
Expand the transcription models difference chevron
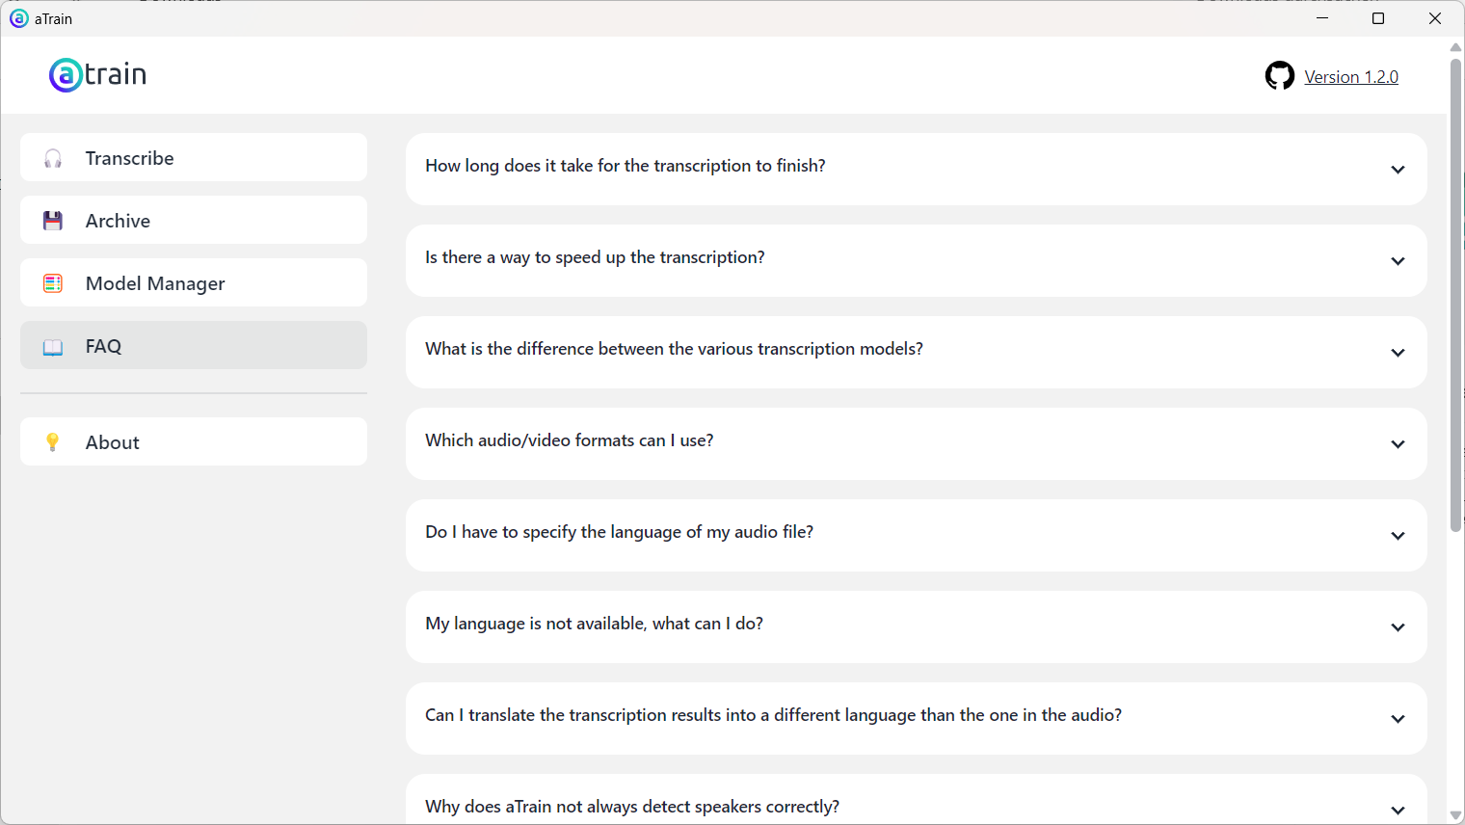(x=1398, y=353)
